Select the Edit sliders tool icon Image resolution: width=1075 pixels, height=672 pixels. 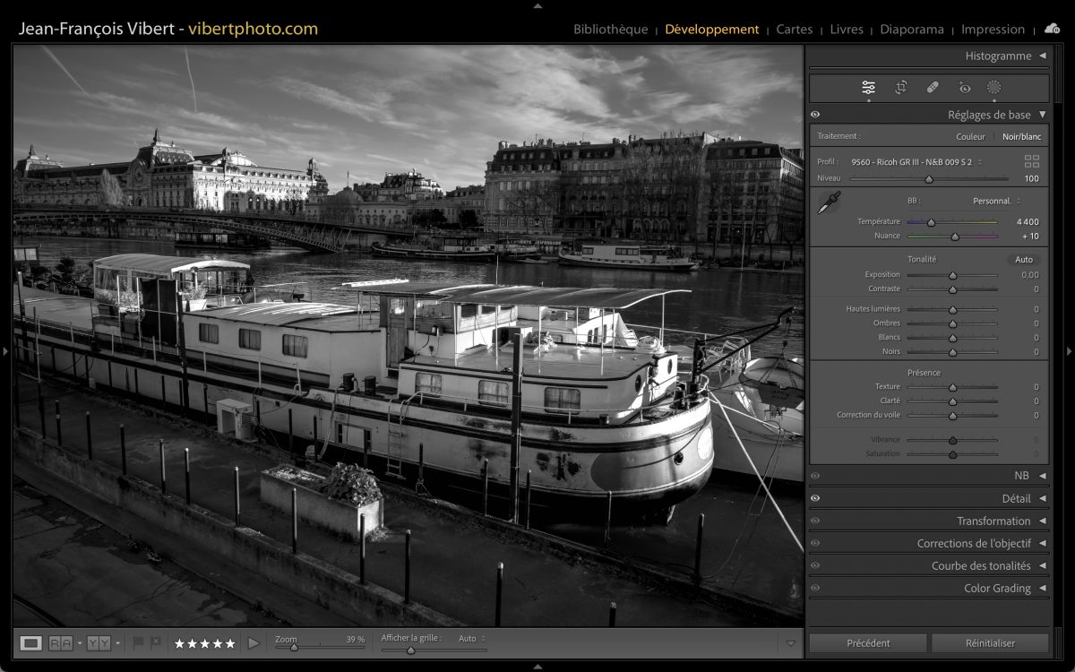click(868, 88)
